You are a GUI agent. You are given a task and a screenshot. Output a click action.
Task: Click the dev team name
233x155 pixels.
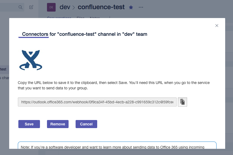point(65,7)
